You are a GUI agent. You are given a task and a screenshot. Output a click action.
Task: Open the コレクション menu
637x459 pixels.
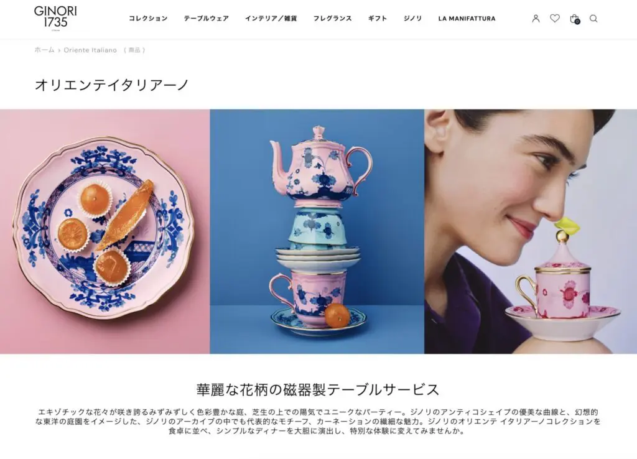pyautogui.click(x=148, y=18)
